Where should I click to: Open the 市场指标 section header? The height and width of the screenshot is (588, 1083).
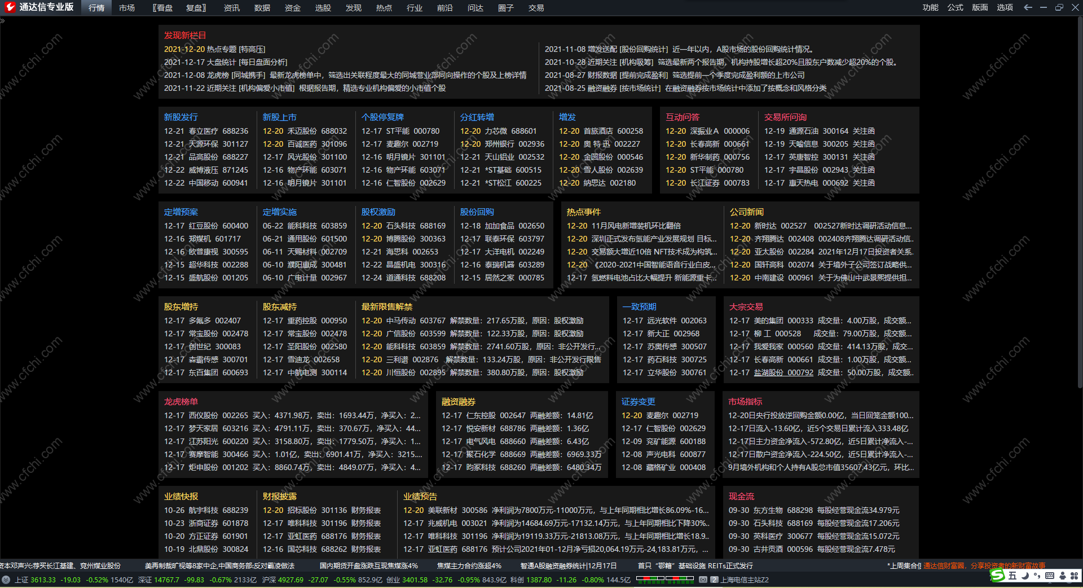[745, 402]
